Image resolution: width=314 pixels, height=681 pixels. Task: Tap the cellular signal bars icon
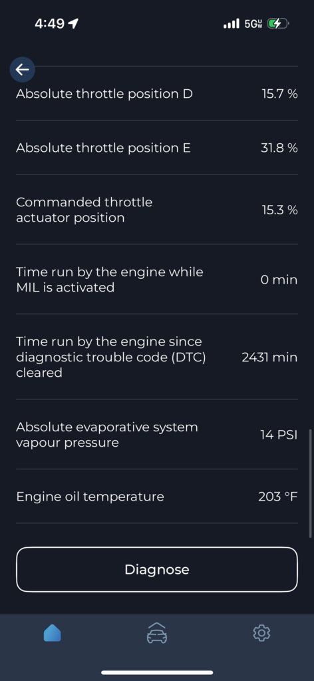(231, 24)
